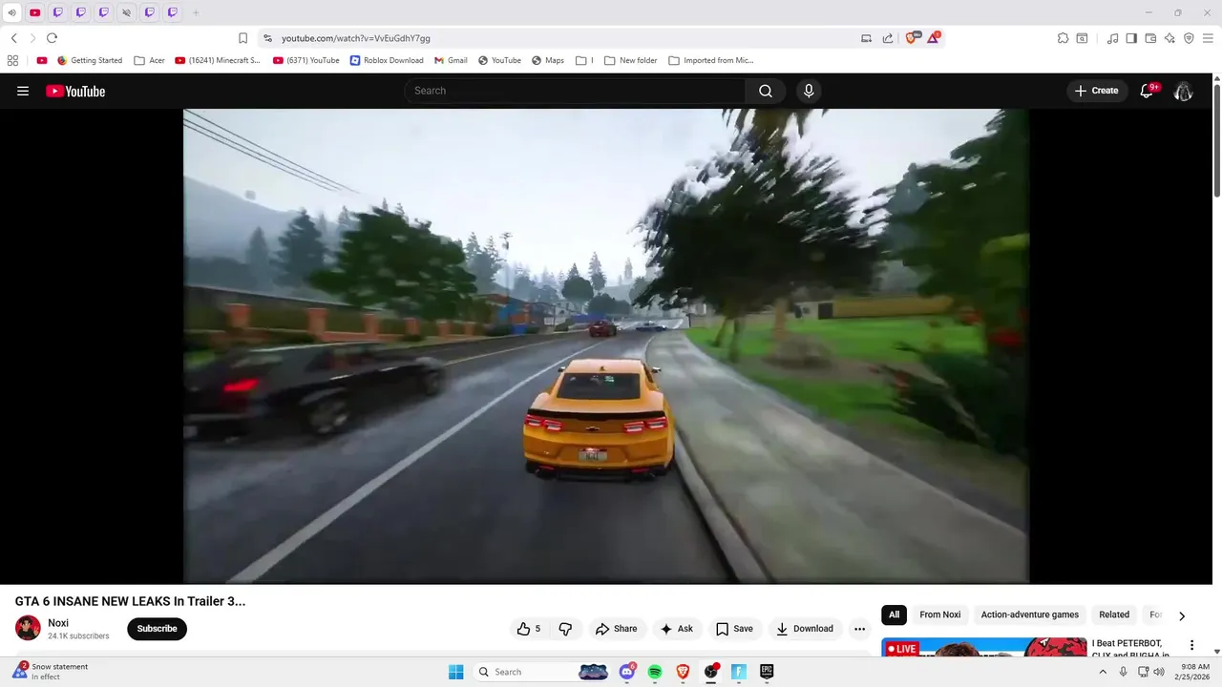Open the Gmail bookmark
Viewport: 1222px width, 687px height.
pyautogui.click(x=451, y=60)
